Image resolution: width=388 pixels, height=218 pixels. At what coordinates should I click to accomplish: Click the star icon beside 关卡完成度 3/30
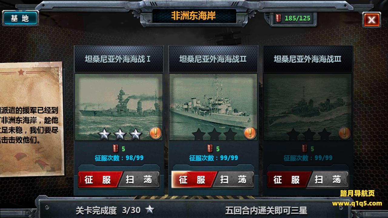click(149, 210)
